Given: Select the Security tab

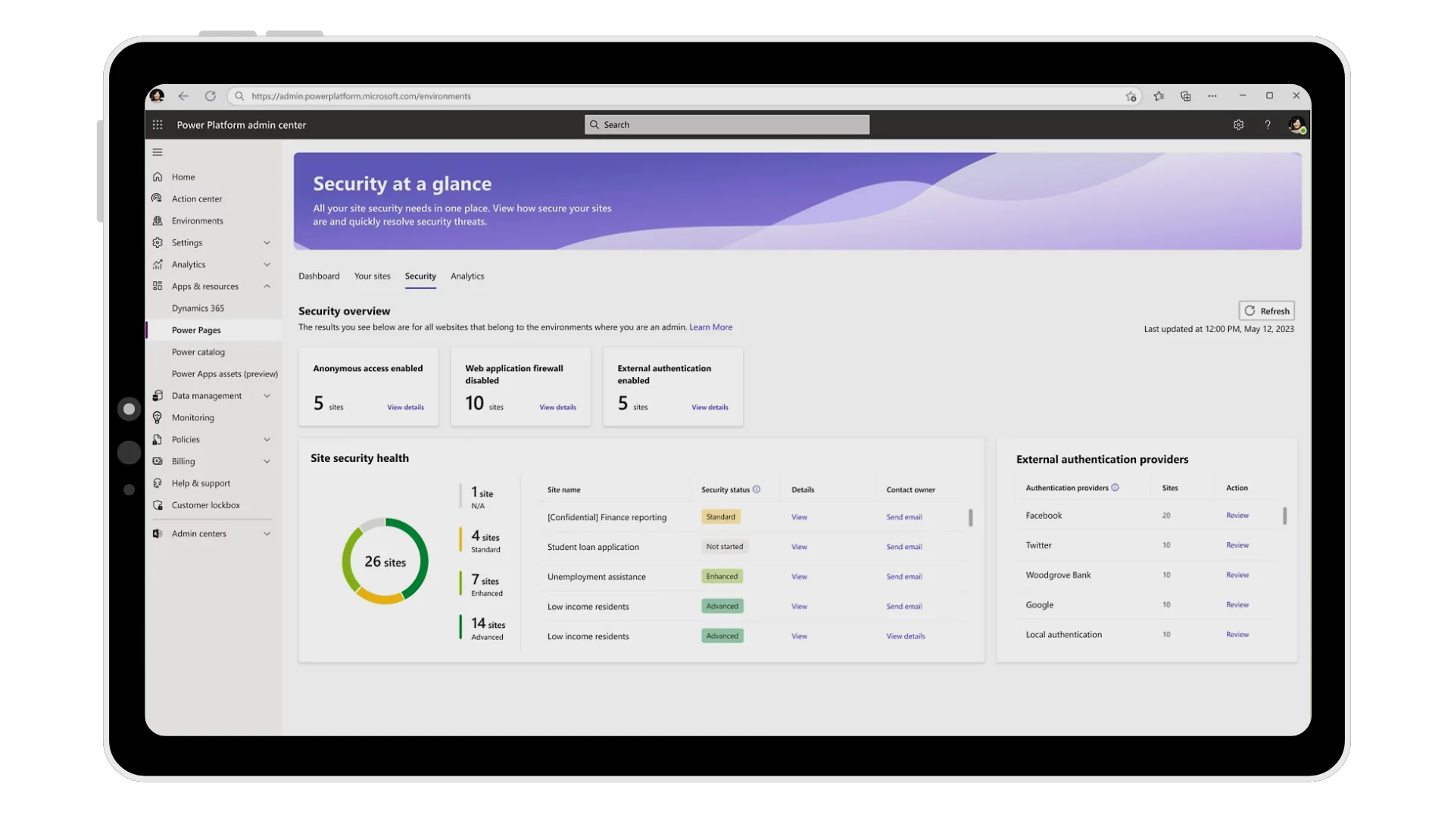Looking at the screenshot, I should [420, 276].
